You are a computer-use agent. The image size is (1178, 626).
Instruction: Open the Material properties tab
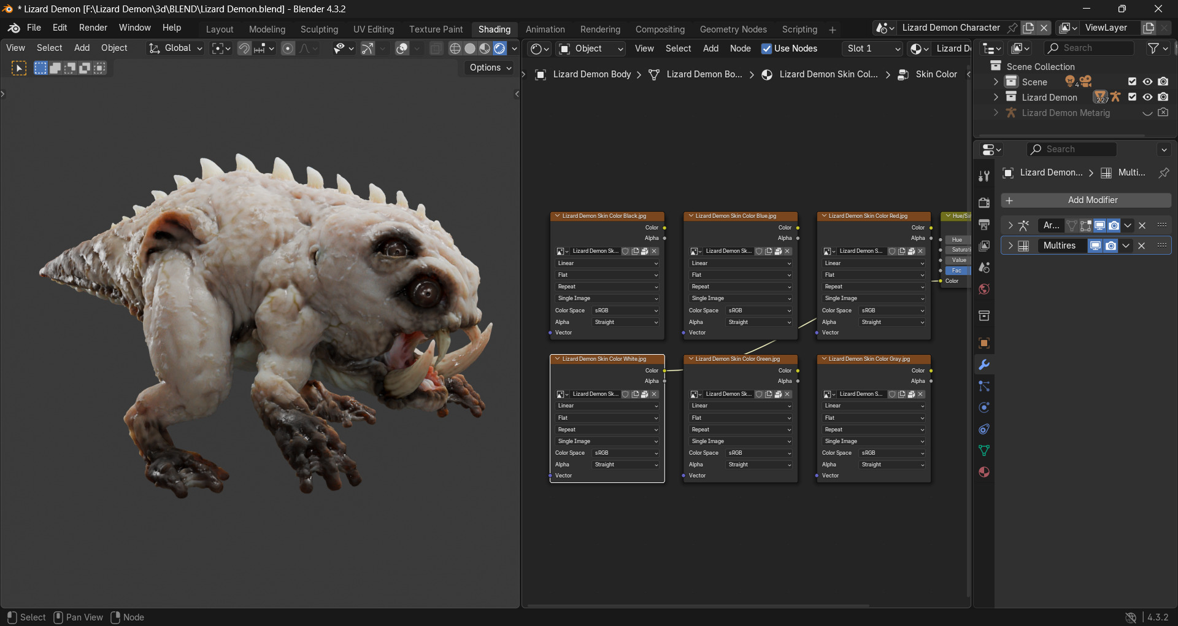click(984, 472)
